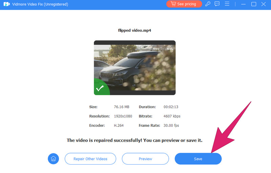Click the 30.00 fps frame rate value

click(171, 125)
